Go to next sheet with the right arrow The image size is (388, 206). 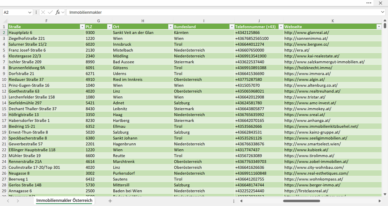coord(18,201)
